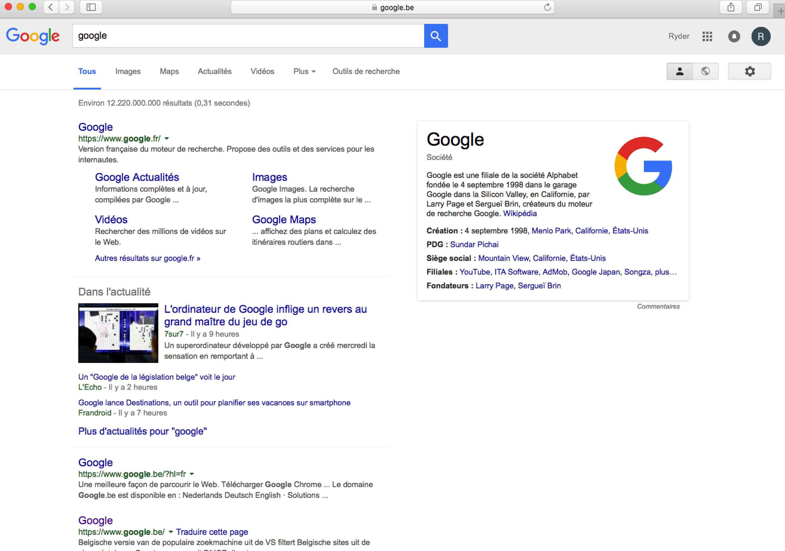Open the YouTube subsidiary link
This screenshot has height=551, width=785.
point(474,272)
